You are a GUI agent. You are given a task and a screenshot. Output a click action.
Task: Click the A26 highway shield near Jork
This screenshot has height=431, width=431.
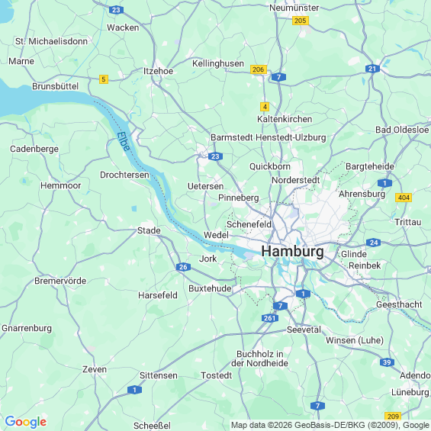[183, 267]
